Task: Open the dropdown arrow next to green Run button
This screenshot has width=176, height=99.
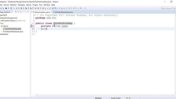Action: coord(24,8)
